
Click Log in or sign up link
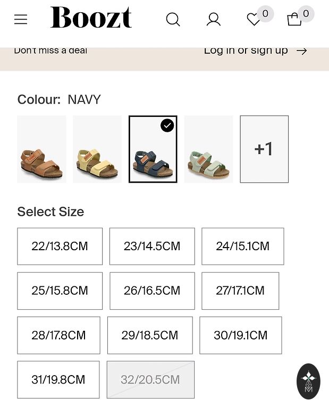pos(246,50)
